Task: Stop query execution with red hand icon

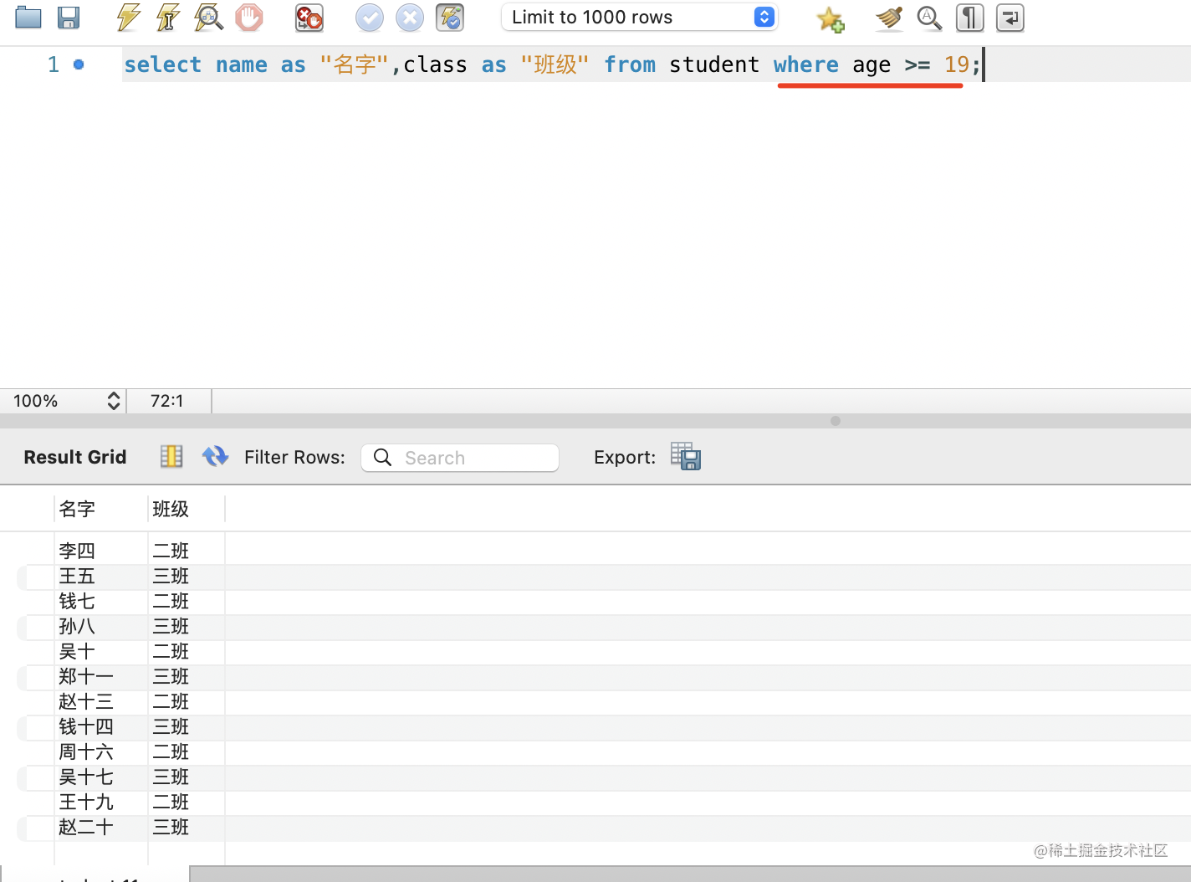Action: (248, 18)
